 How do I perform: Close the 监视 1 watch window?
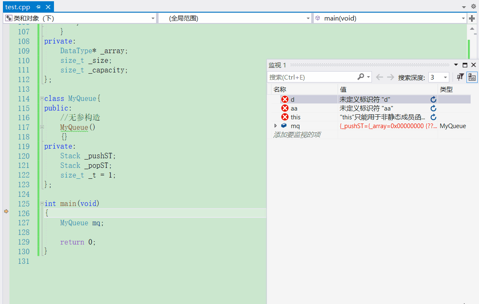(474, 65)
